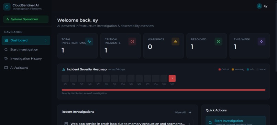
Task: Click the magnifier icon beside Start Investigation in sidebar
Action: (6, 50)
